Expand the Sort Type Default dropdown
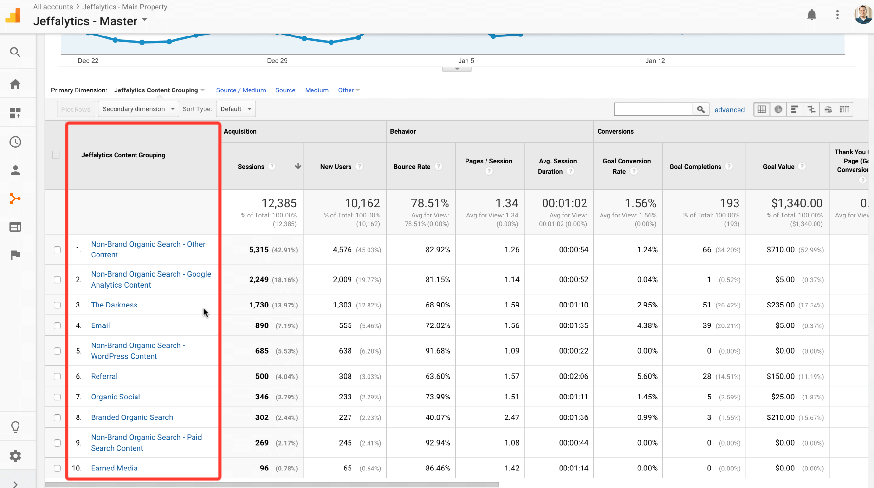This screenshot has width=874, height=488. pyautogui.click(x=236, y=109)
